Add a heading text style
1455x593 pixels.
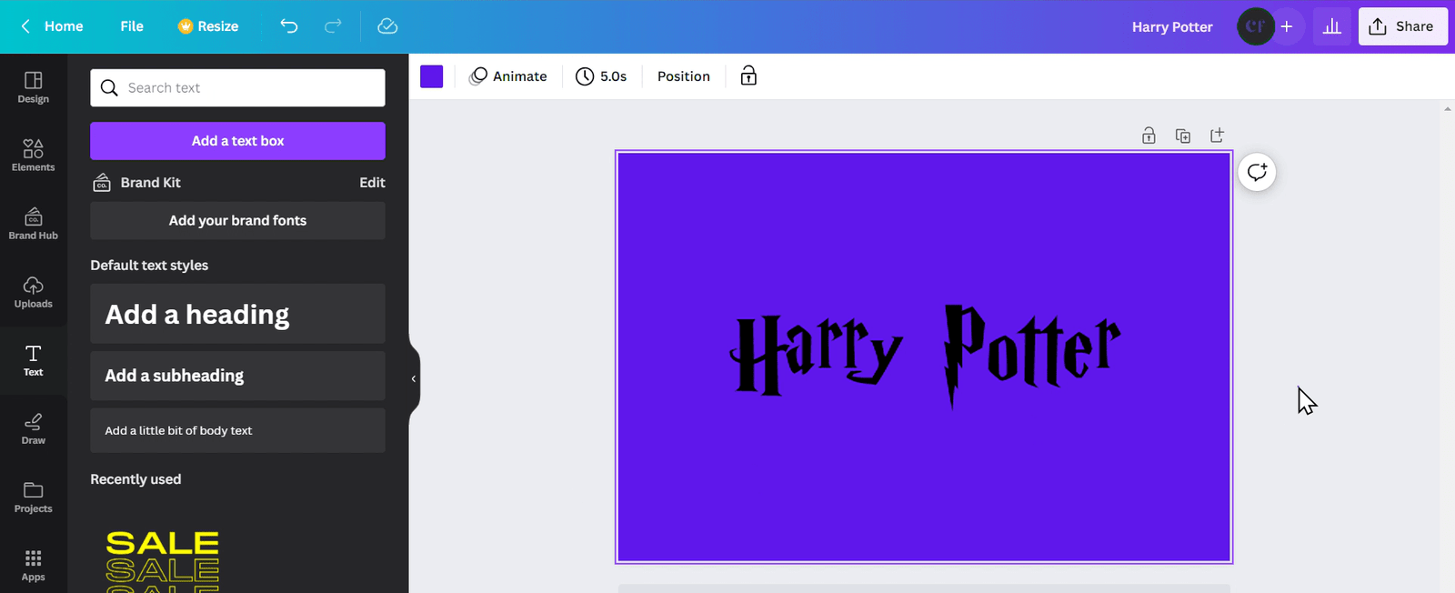click(237, 314)
